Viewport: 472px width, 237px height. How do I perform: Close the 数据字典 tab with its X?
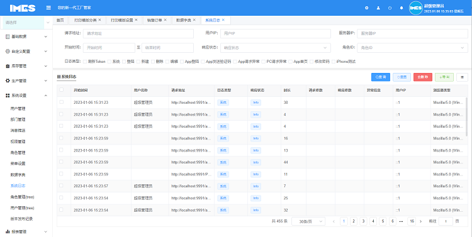[x=194, y=20]
